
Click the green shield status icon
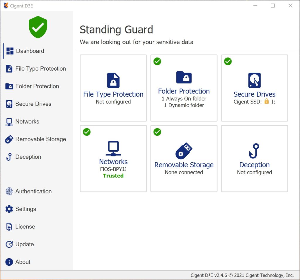pos(38,27)
